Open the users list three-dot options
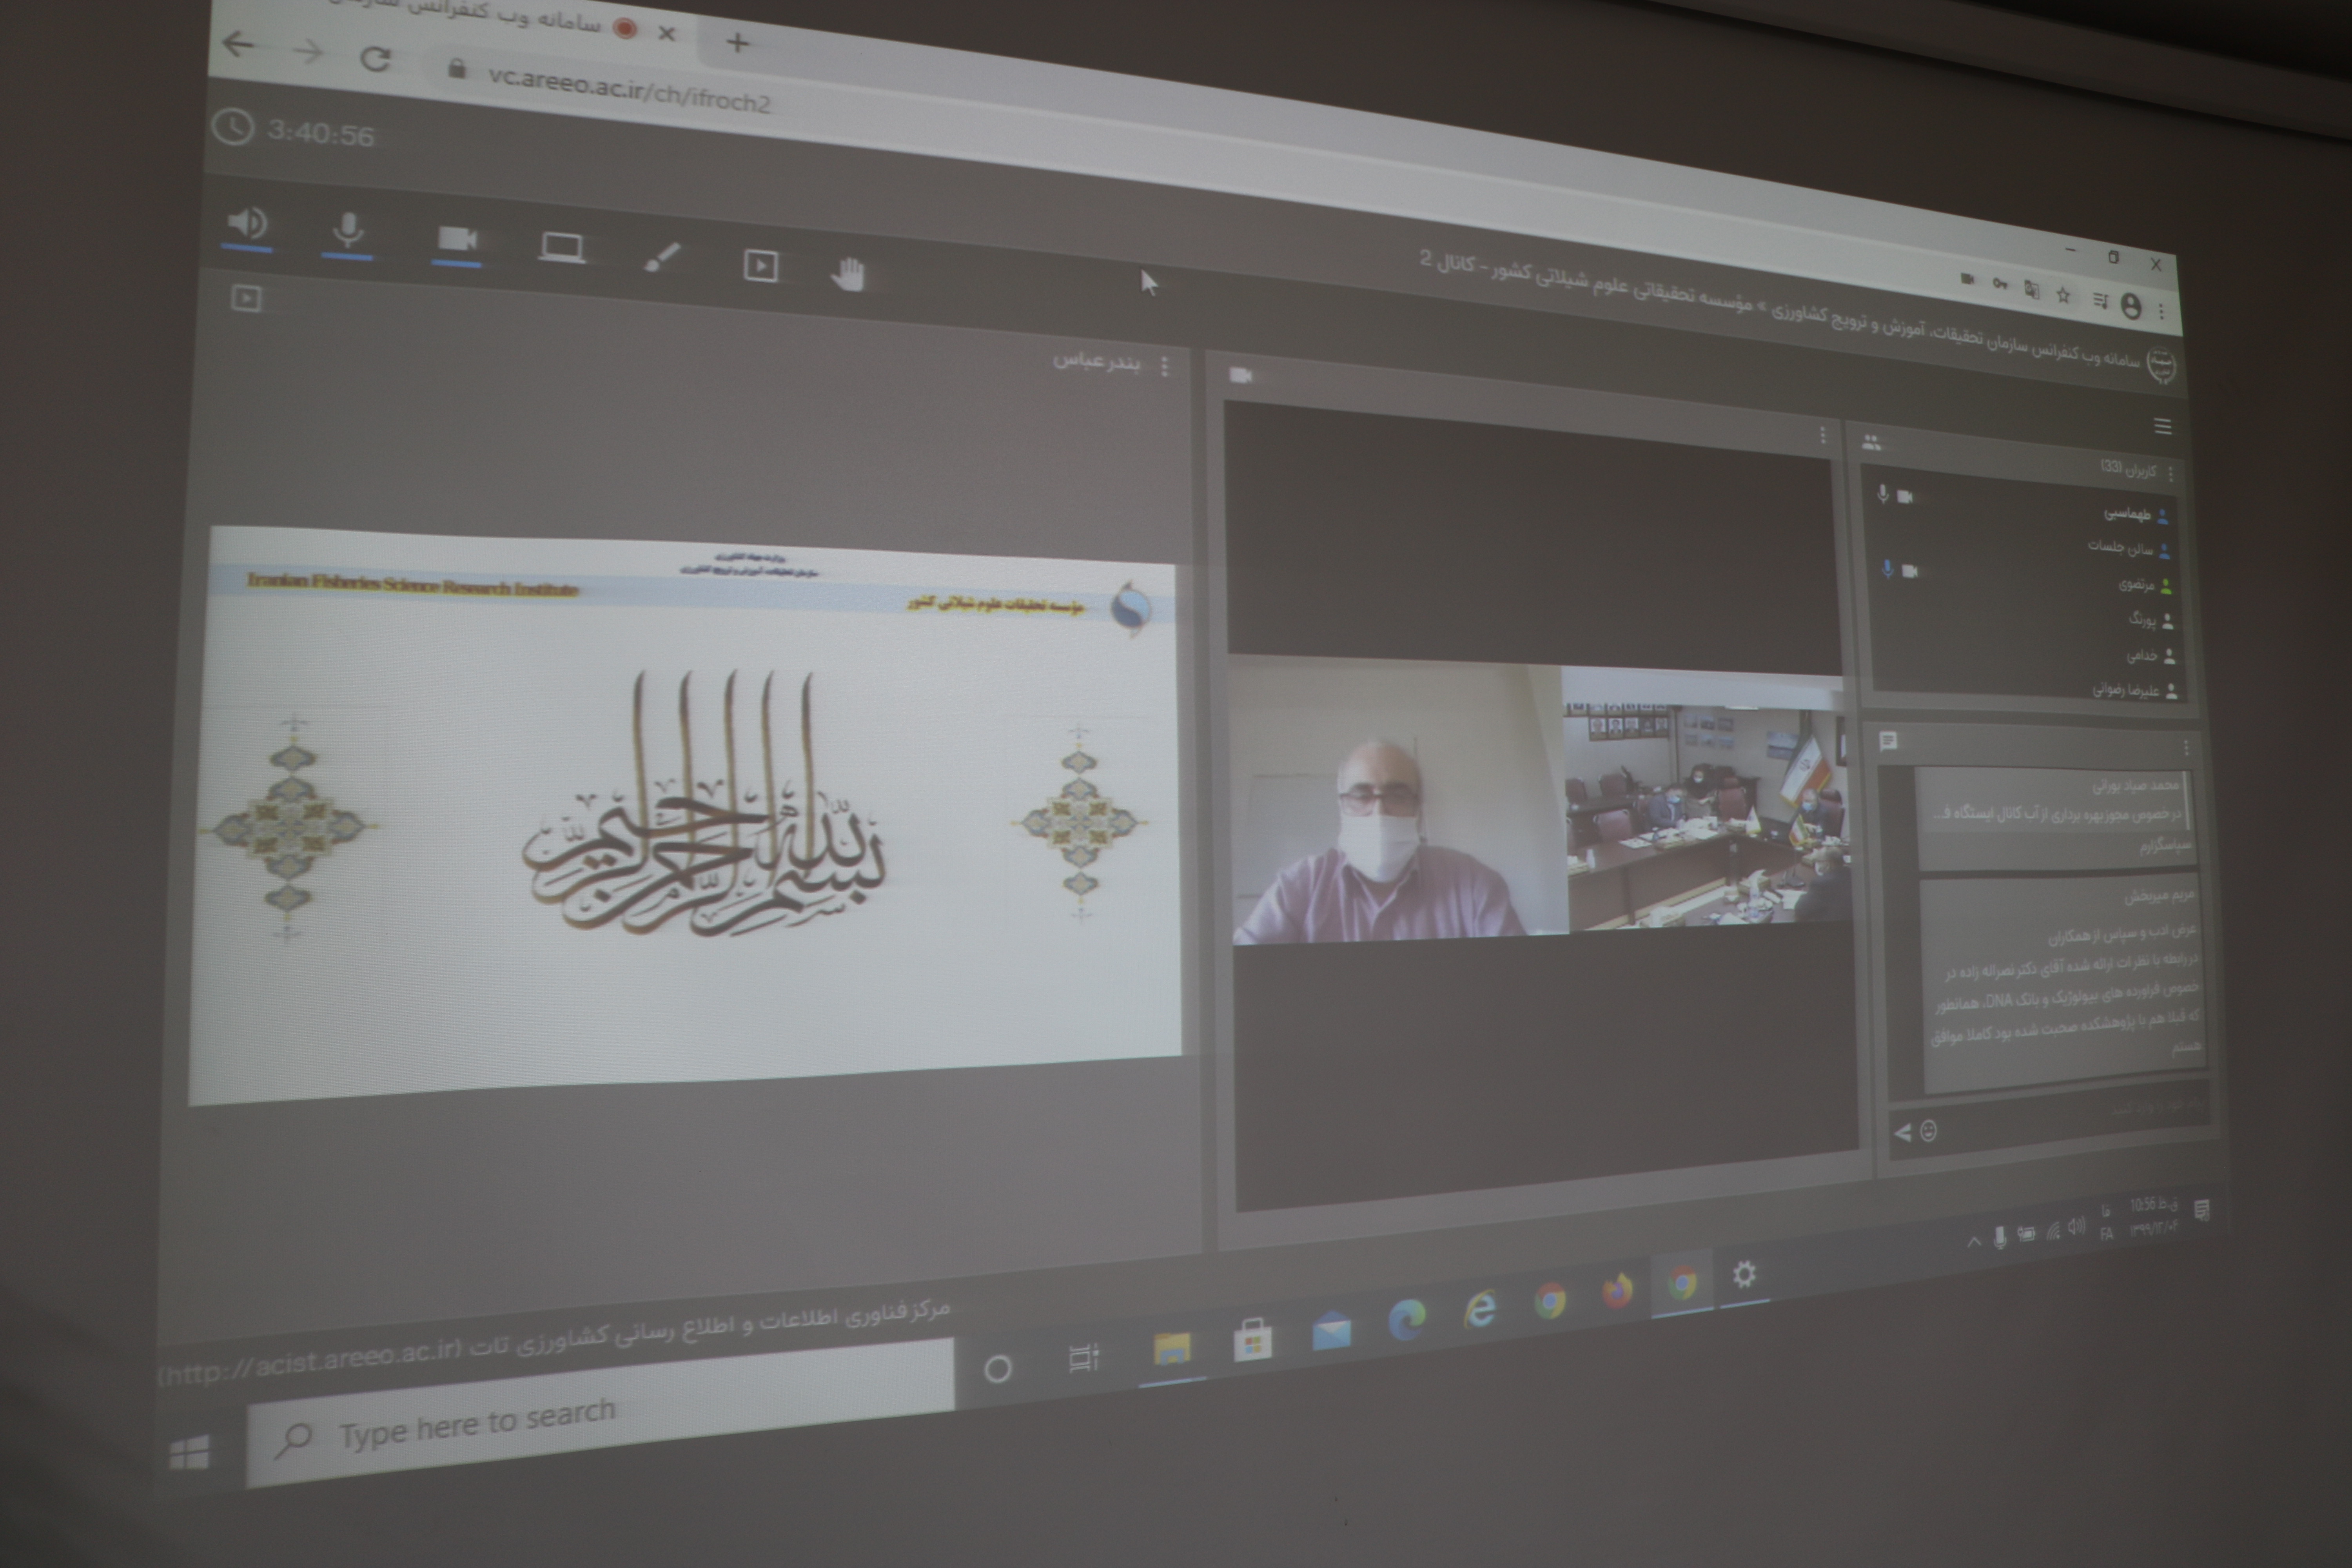Screen dimensions: 2352x1568 (x=2171, y=473)
